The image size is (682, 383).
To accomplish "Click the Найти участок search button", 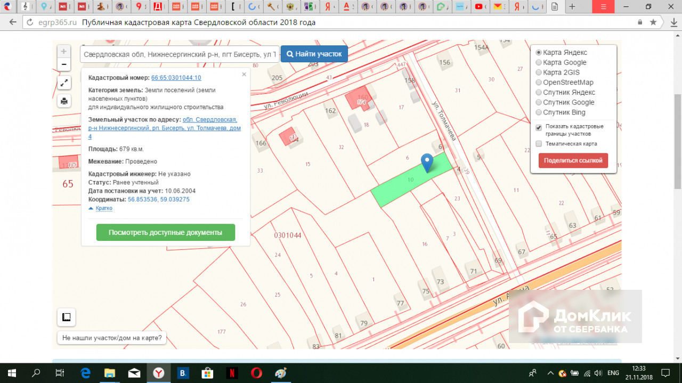I will pos(314,54).
